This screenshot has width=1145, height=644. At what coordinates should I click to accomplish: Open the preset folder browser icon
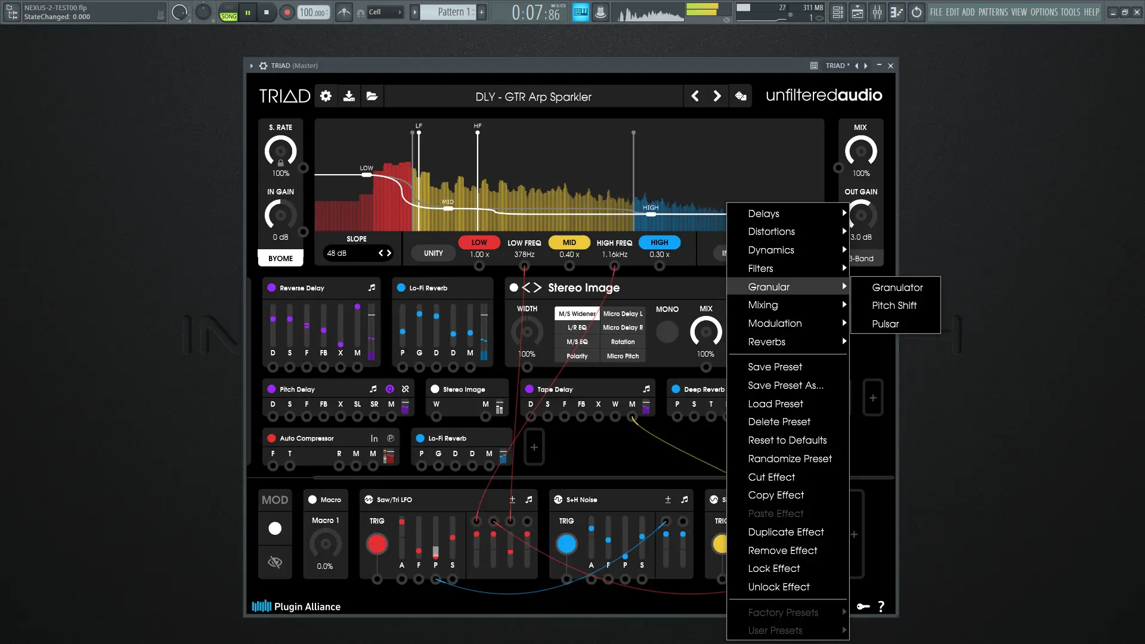(x=372, y=96)
